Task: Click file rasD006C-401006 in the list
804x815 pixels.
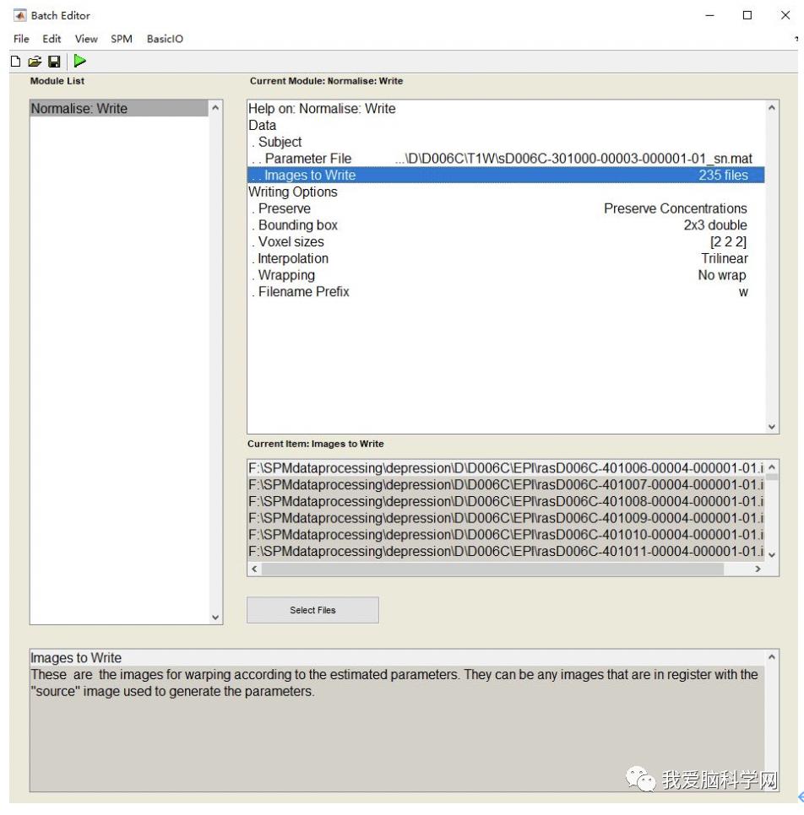Action: [x=506, y=468]
